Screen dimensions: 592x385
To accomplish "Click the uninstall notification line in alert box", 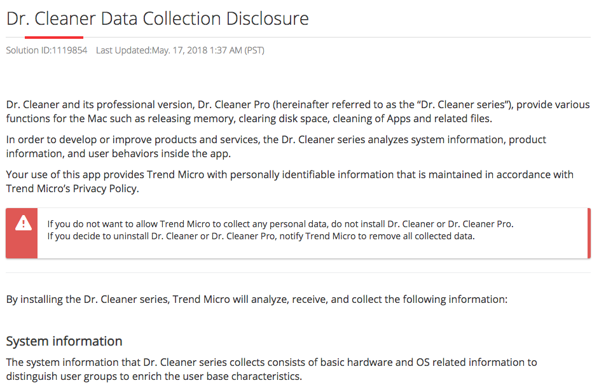I will pos(261,236).
